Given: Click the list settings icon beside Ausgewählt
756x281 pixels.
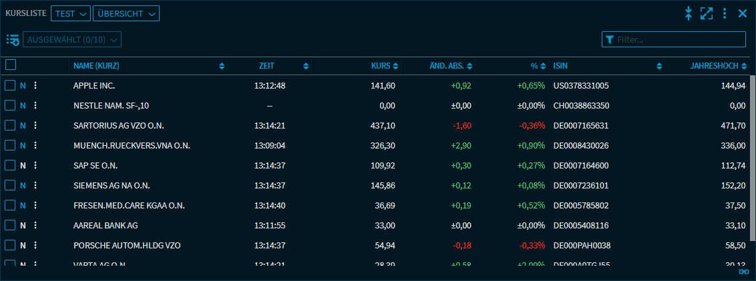Looking at the screenshot, I should [x=13, y=40].
